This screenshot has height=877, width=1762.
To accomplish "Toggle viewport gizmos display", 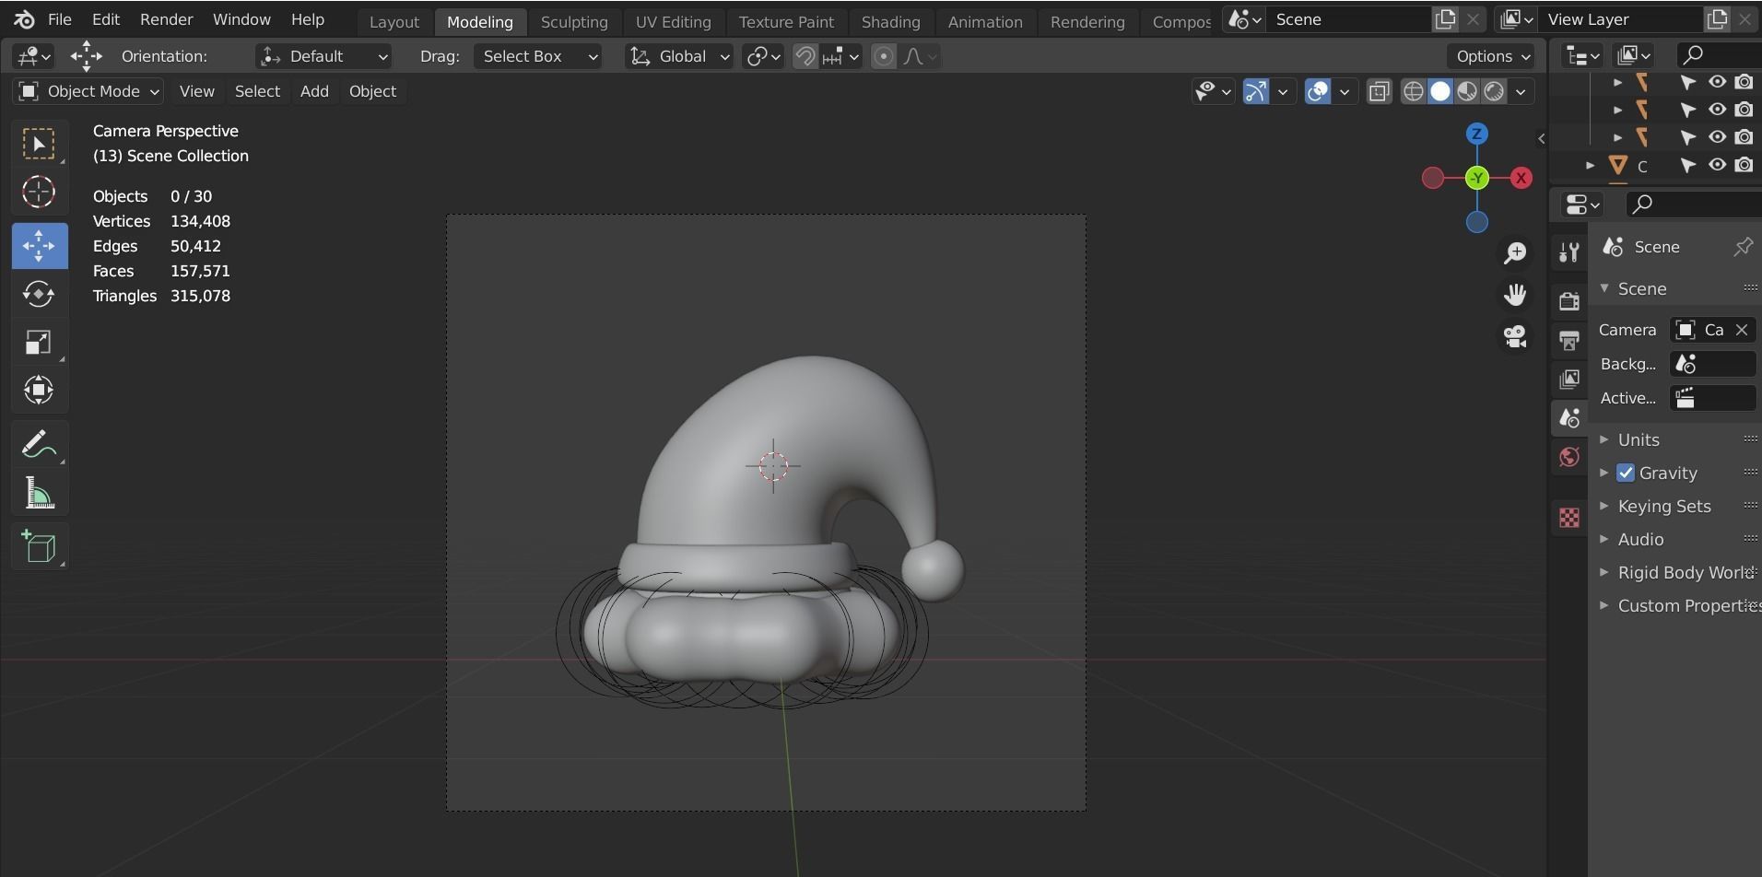I will tap(1255, 91).
